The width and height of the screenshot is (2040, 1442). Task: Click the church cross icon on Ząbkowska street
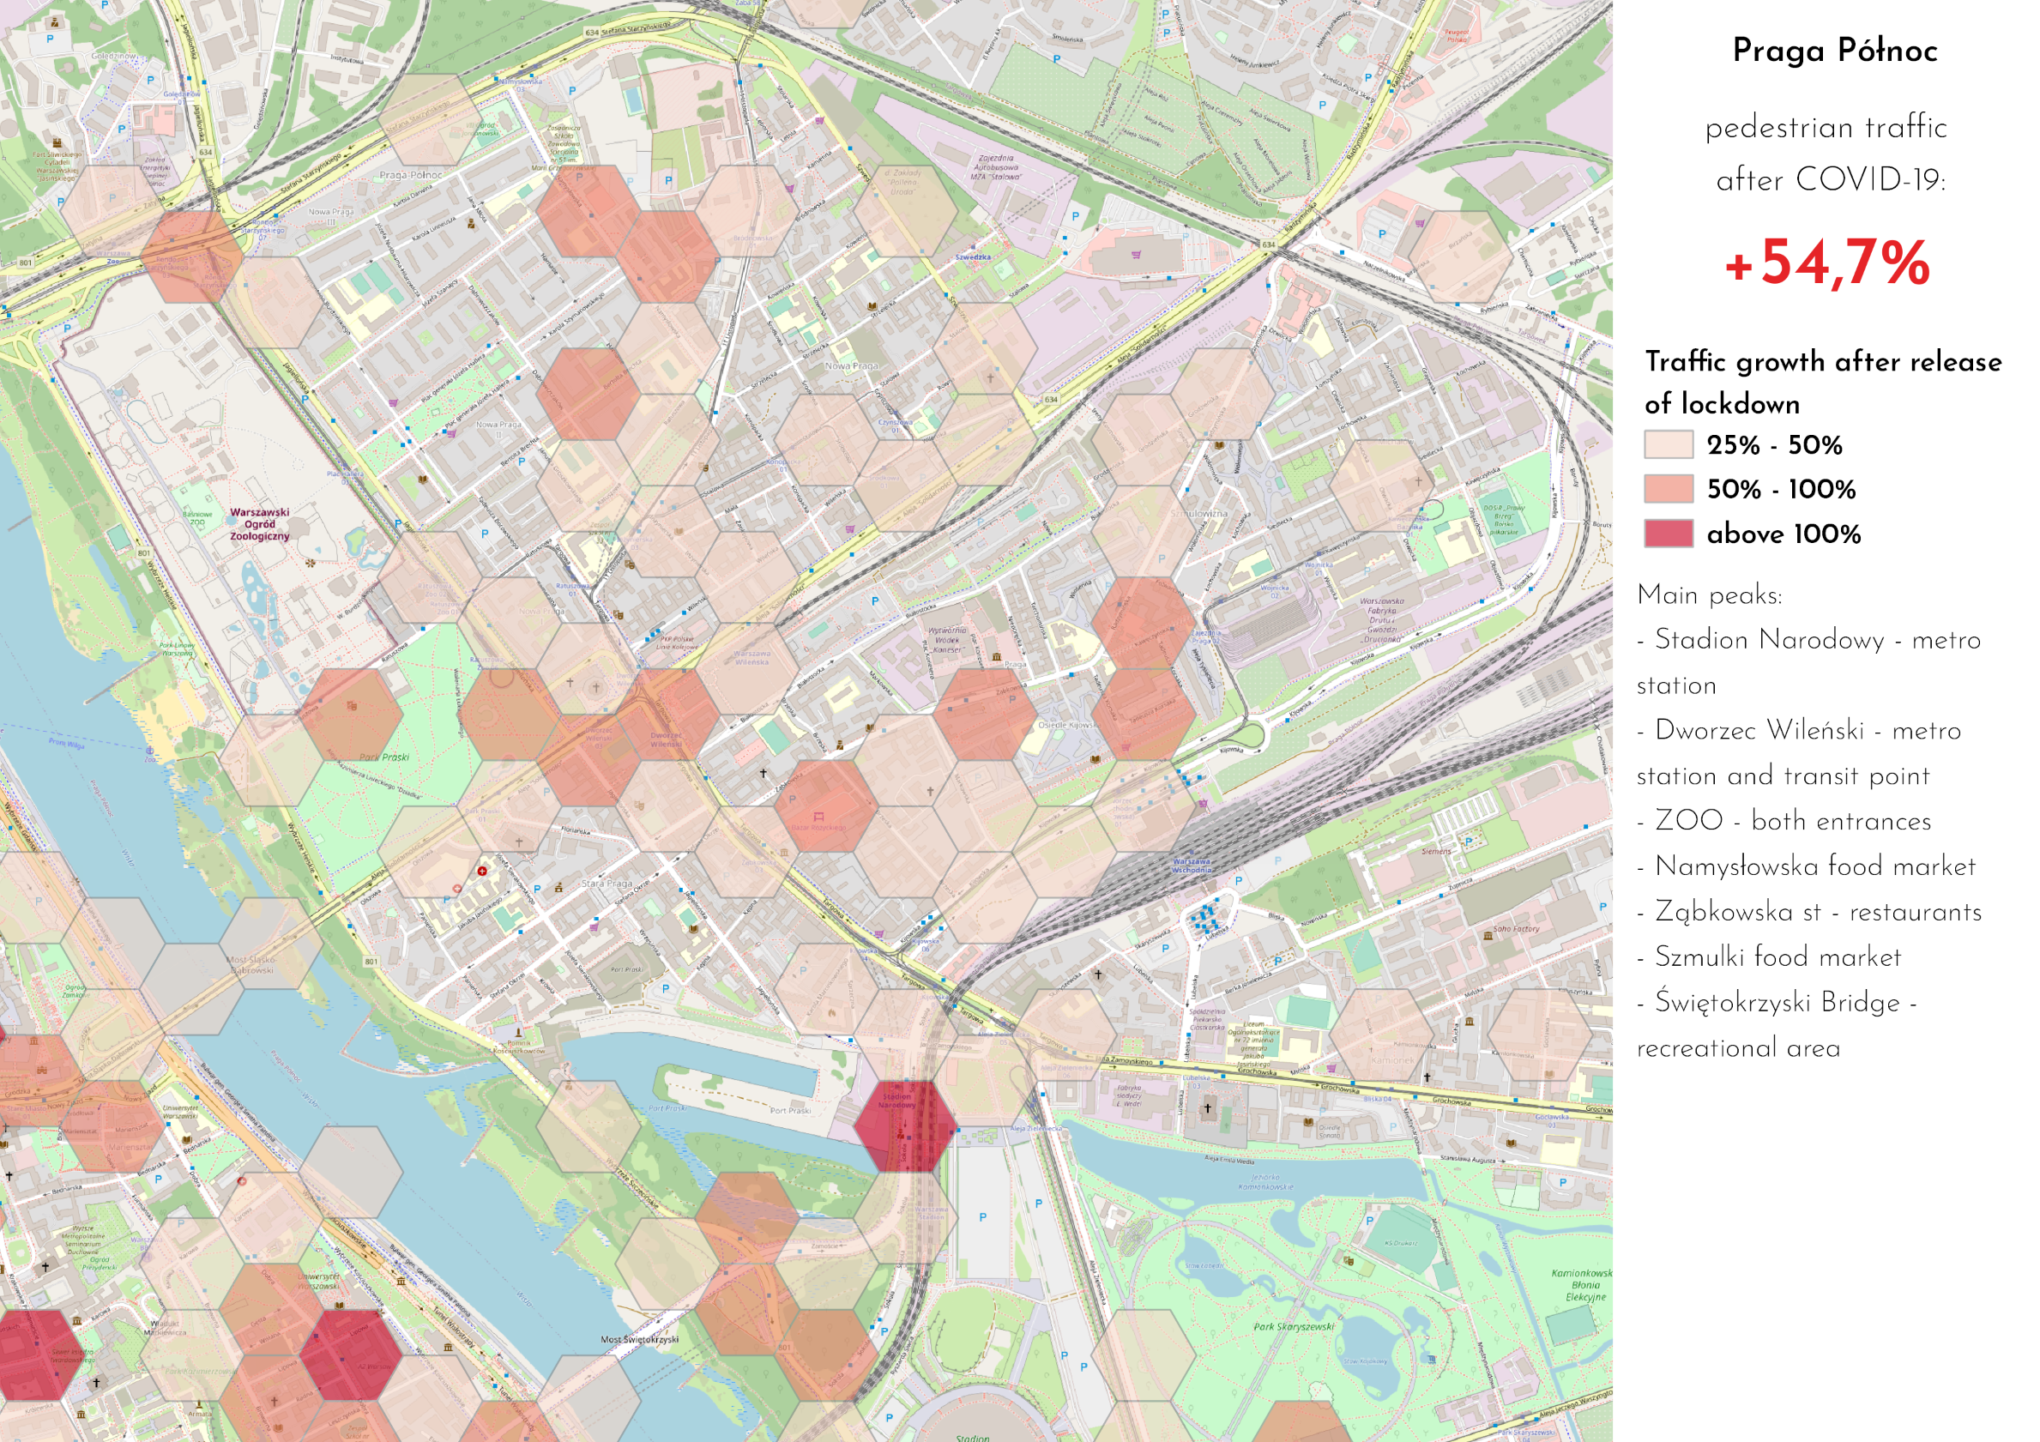[x=763, y=774]
